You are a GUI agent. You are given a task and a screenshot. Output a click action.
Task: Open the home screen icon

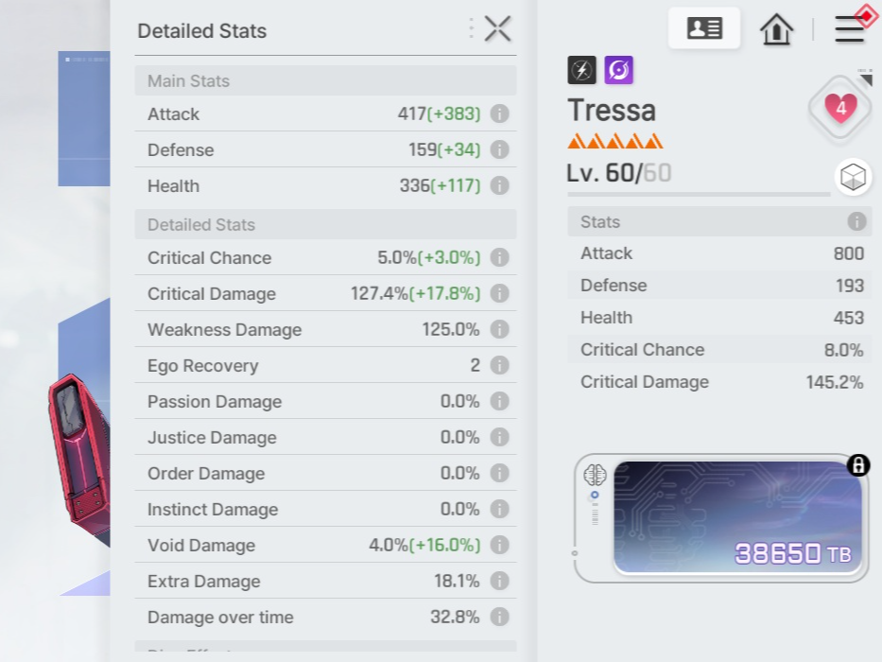(x=776, y=29)
